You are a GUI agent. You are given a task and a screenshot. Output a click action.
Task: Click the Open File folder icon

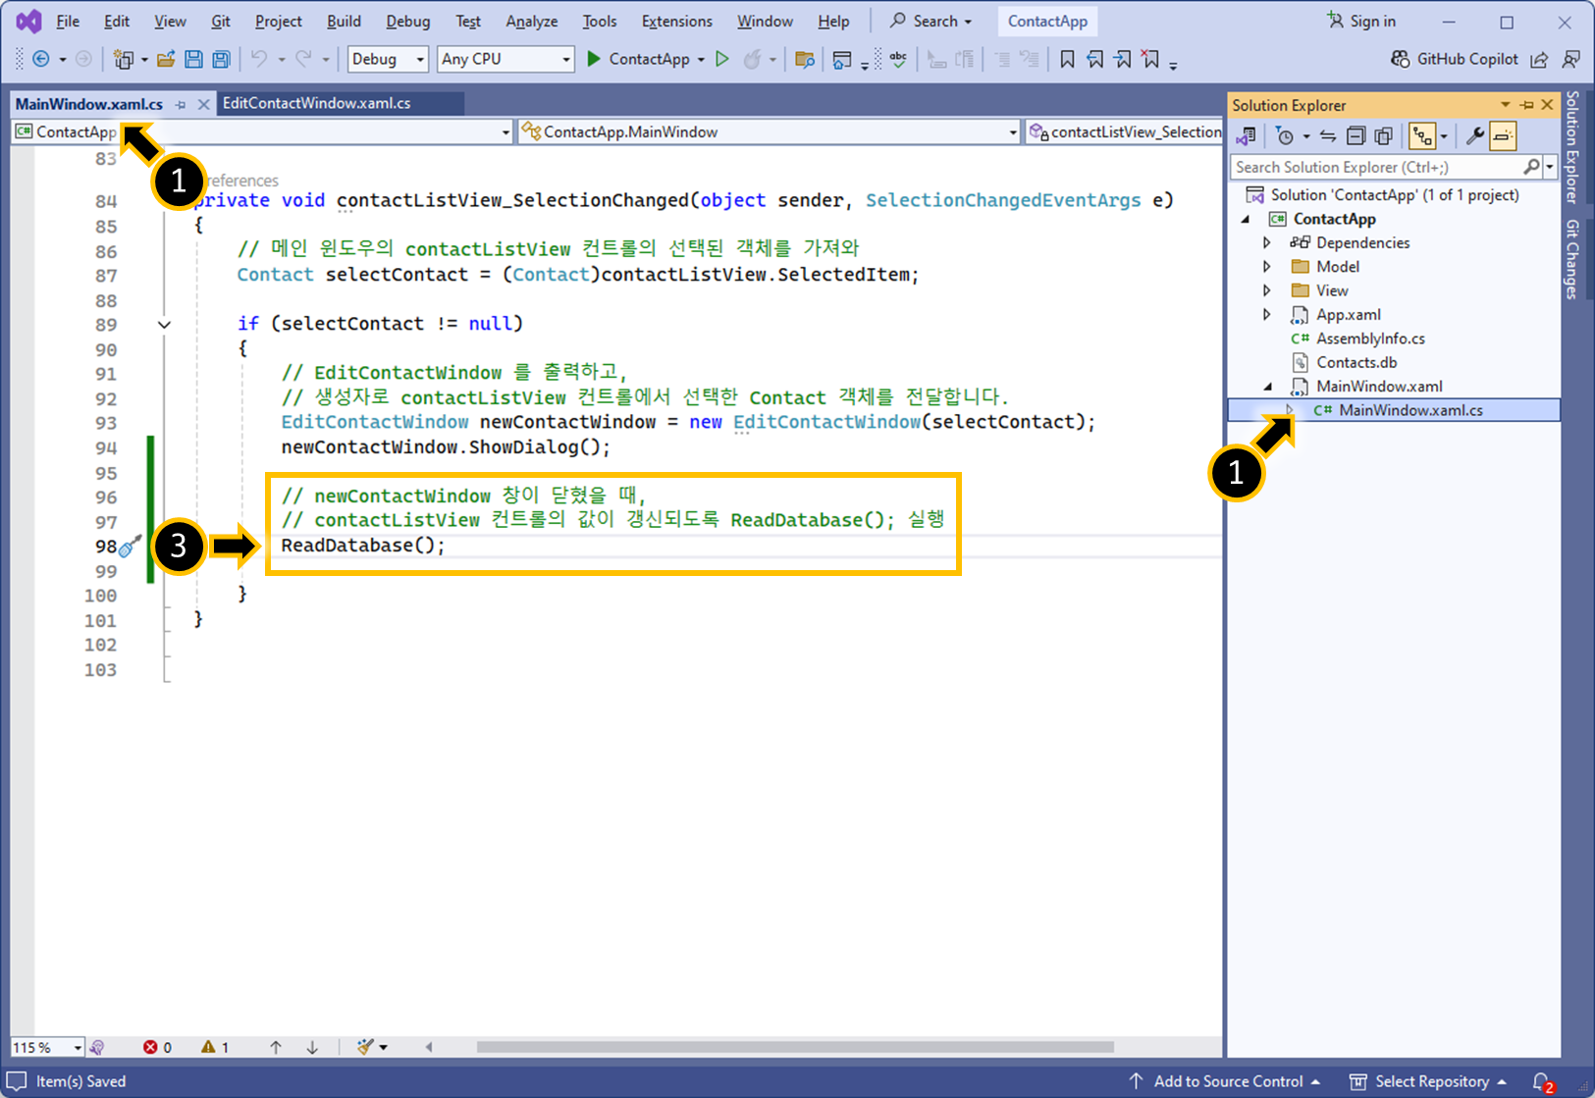coord(166,60)
